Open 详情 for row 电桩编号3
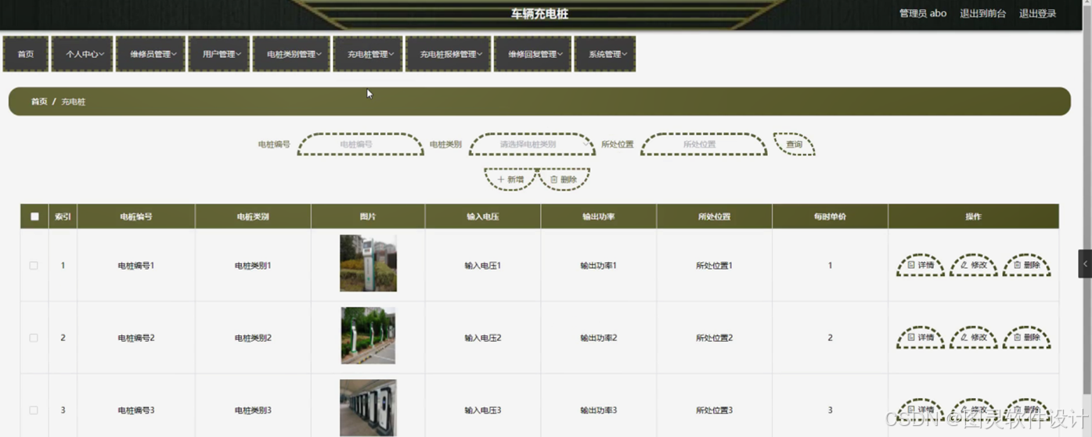This screenshot has height=437, width=1092. click(x=921, y=410)
